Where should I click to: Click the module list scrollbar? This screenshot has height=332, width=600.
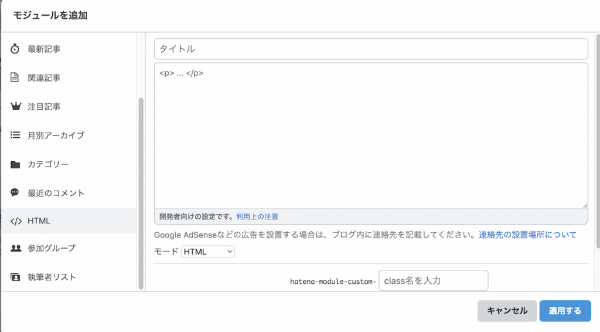point(141,194)
